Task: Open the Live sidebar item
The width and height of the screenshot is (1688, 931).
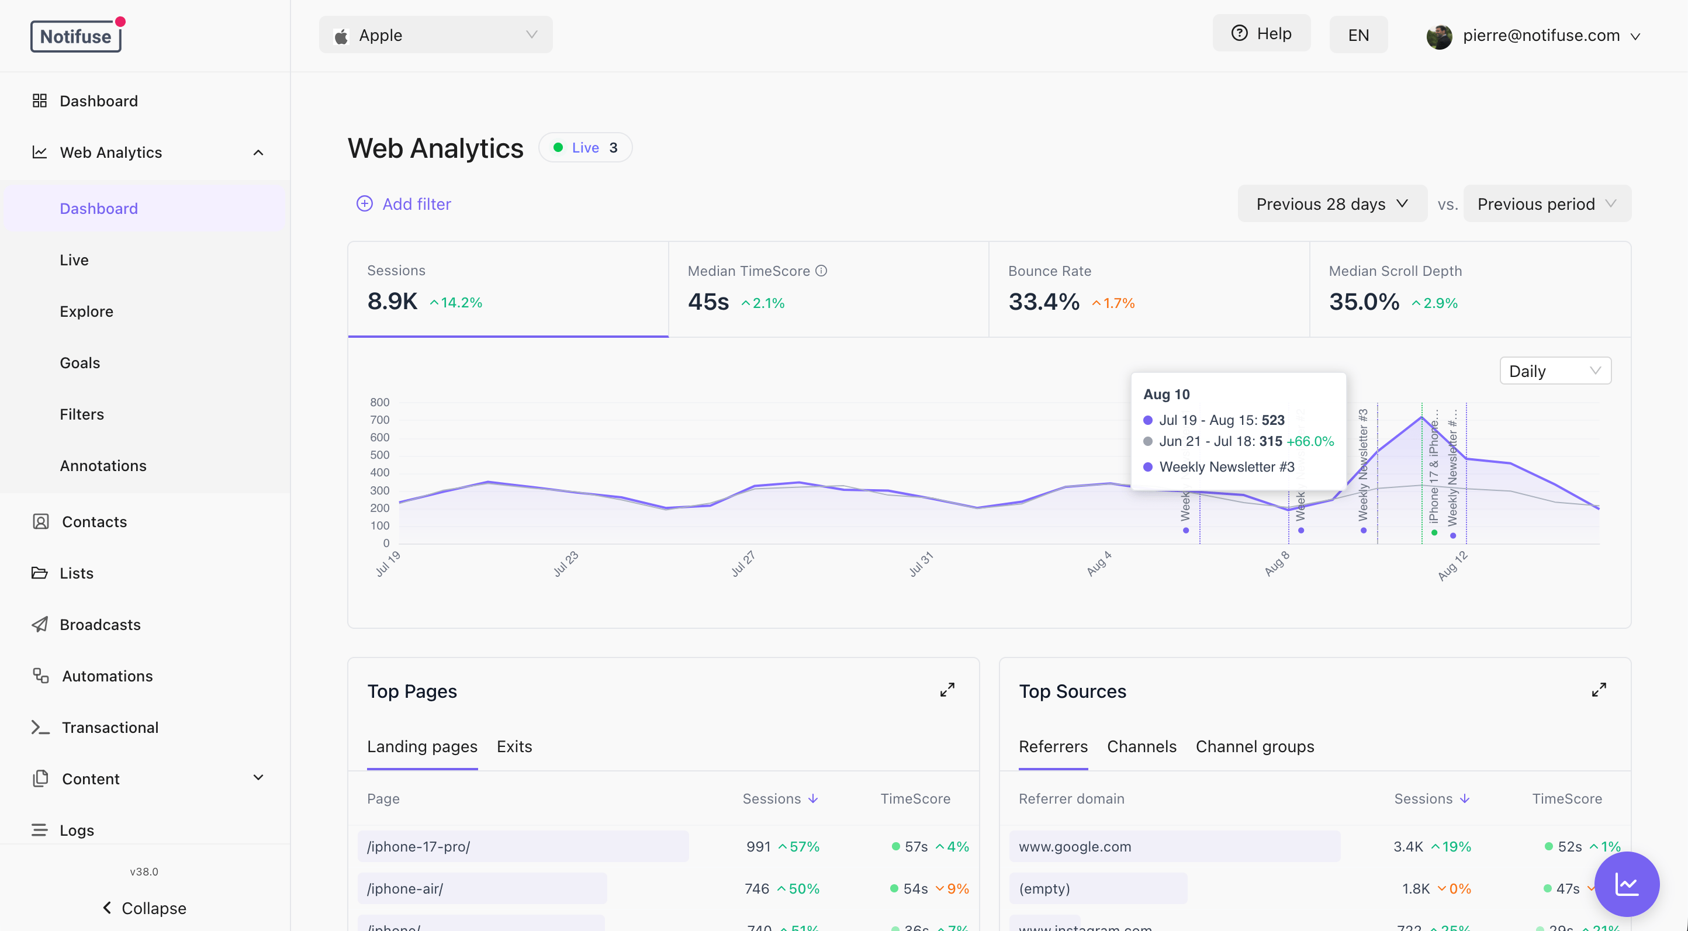Action: [x=144, y=260]
